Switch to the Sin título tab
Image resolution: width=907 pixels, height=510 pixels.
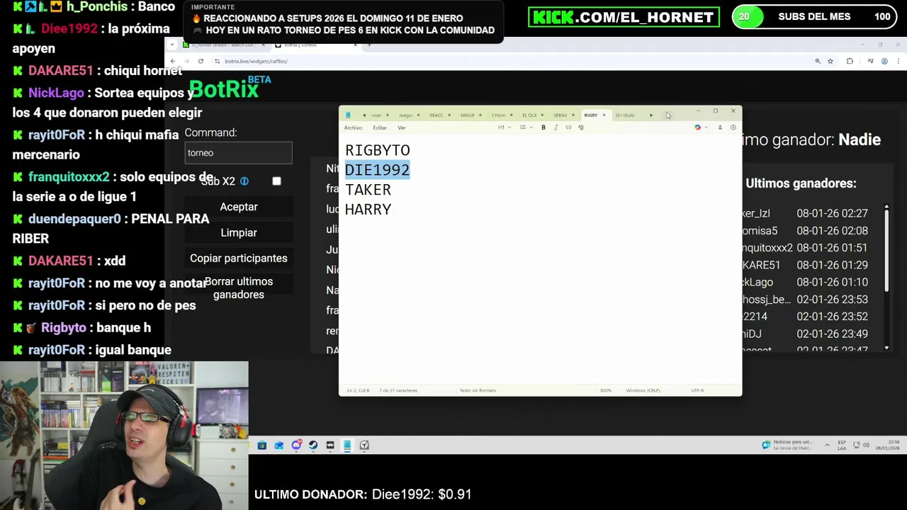coord(625,115)
